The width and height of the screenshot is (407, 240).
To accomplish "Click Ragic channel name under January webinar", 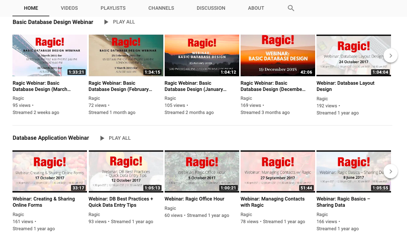I will tap(170, 98).
